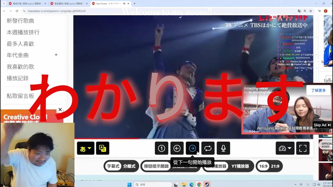Open the playback speed gauge dropdown
The width and height of the screenshot is (333, 187).
pyautogui.click(x=285, y=148)
